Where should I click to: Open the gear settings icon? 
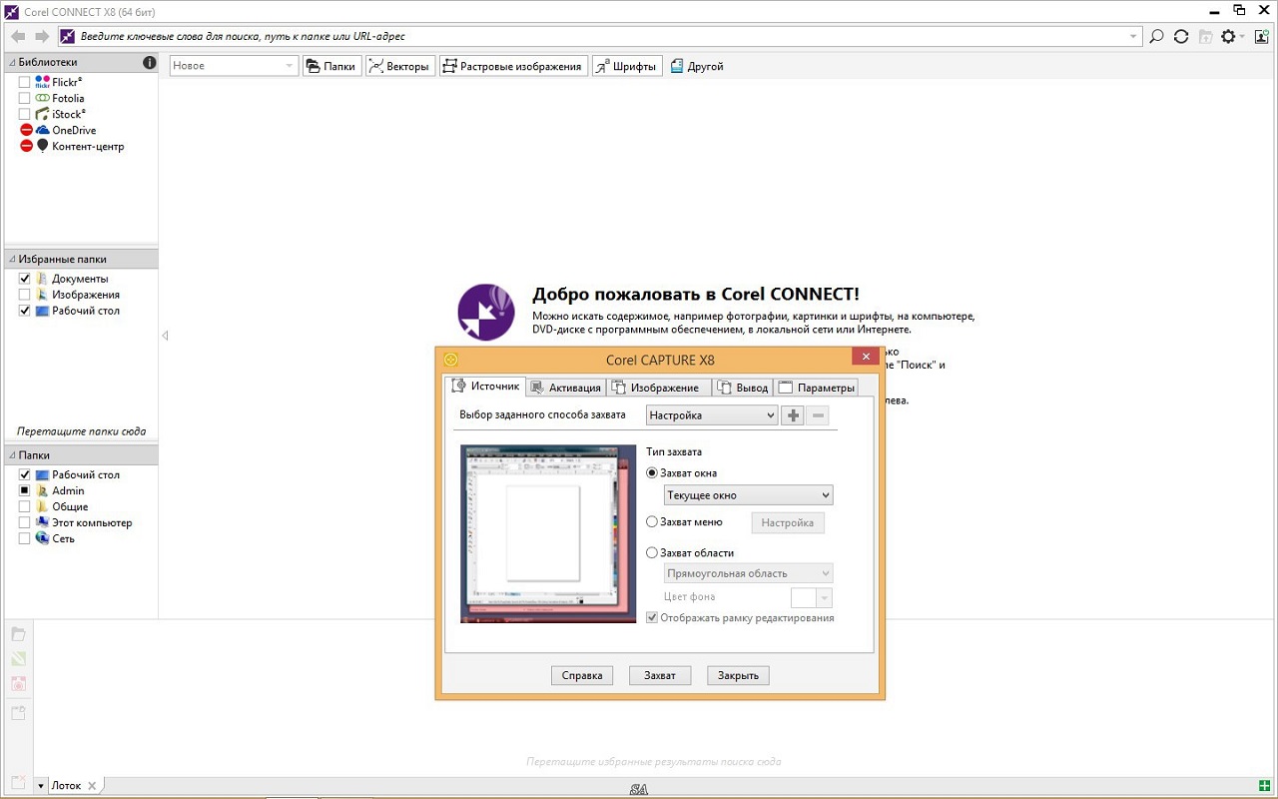pos(1228,37)
